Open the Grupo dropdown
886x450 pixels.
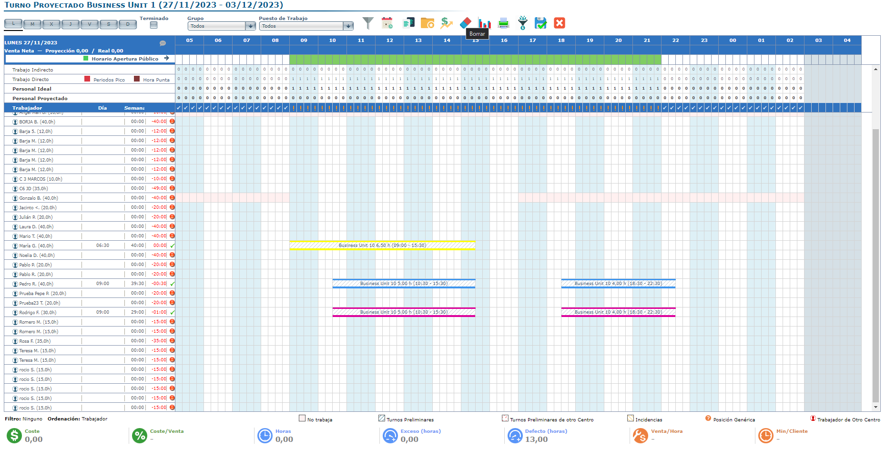[x=222, y=26]
